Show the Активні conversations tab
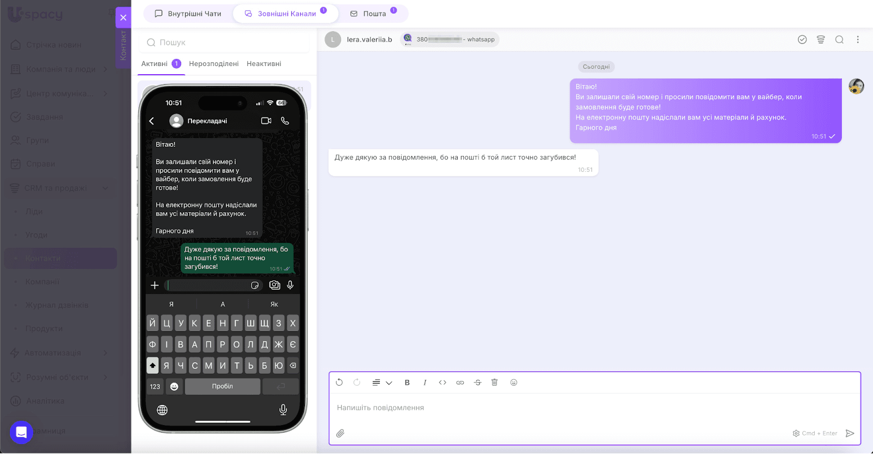This screenshot has width=873, height=454. pyautogui.click(x=161, y=64)
